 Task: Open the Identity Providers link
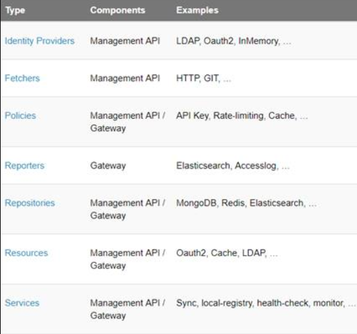point(40,41)
